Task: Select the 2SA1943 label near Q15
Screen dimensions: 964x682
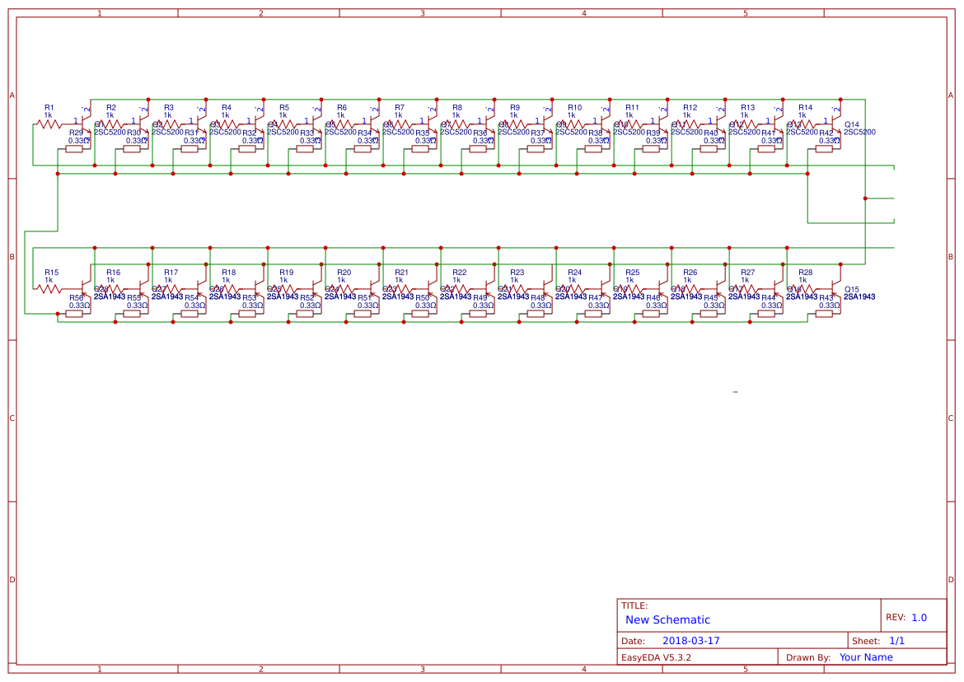Action: click(x=859, y=296)
